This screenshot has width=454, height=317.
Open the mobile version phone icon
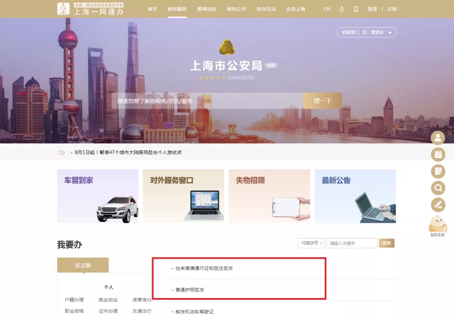356,9
